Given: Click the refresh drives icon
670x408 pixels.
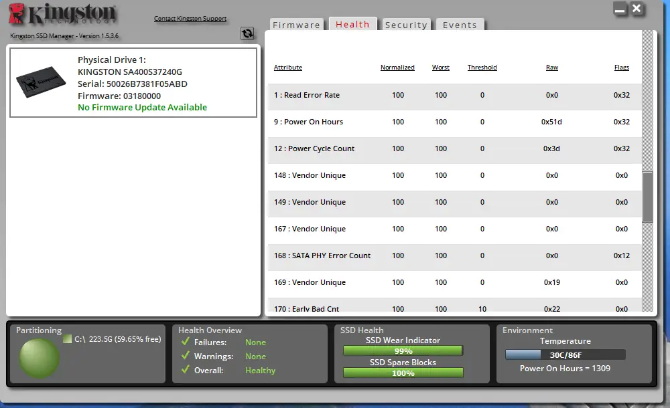Looking at the screenshot, I should (x=247, y=33).
